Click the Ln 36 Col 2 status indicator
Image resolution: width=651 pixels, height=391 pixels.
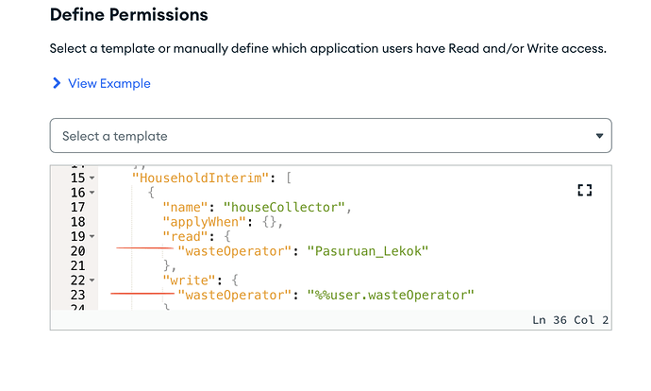[570, 320]
